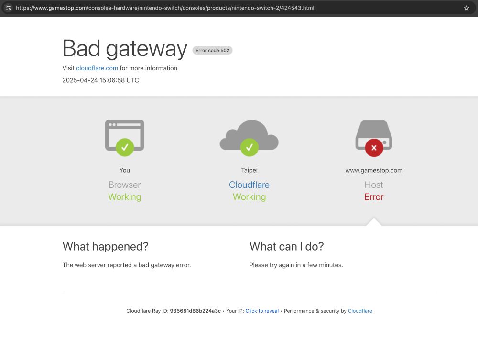Image resolution: width=478 pixels, height=349 pixels.
Task: Click the timestamp below the error heading
Action: click(x=100, y=80)
